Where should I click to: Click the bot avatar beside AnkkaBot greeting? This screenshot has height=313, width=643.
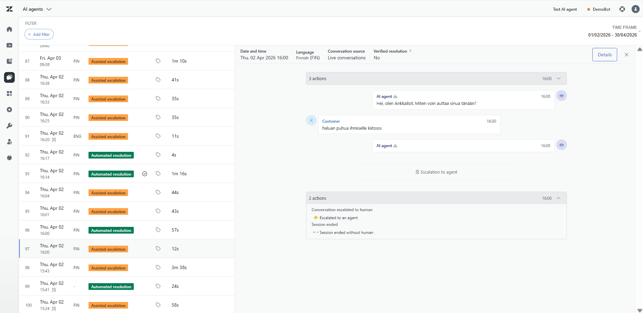pyautogui.click(x=561, y=96)
